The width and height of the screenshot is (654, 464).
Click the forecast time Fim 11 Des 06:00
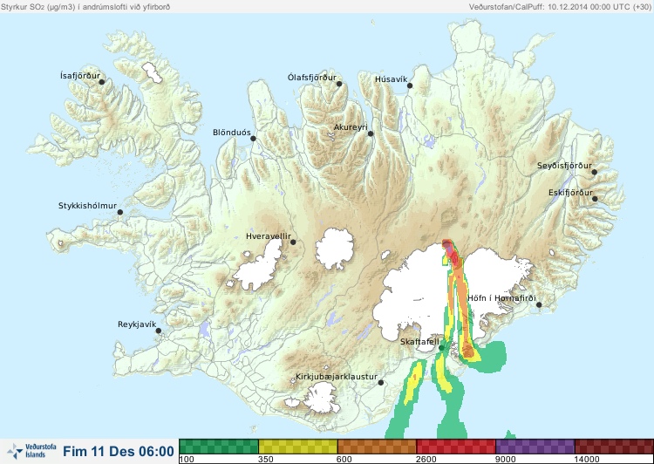coord(119,452)
